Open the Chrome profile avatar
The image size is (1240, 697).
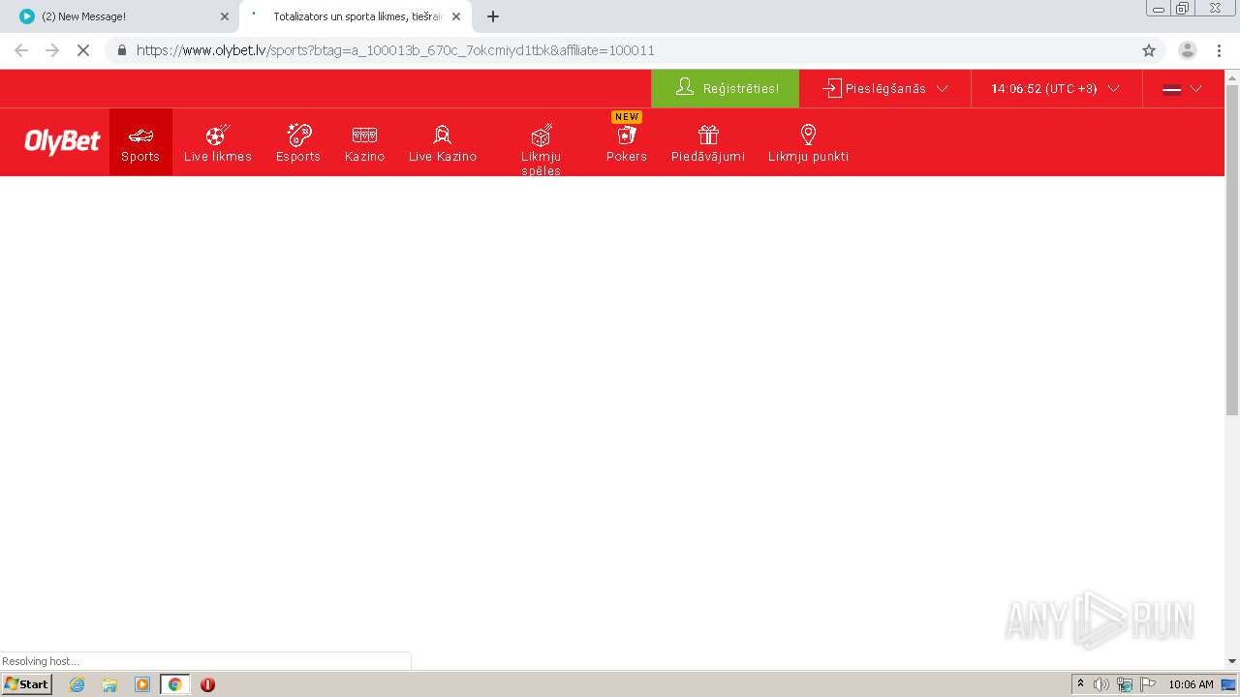click(1187, 50)
